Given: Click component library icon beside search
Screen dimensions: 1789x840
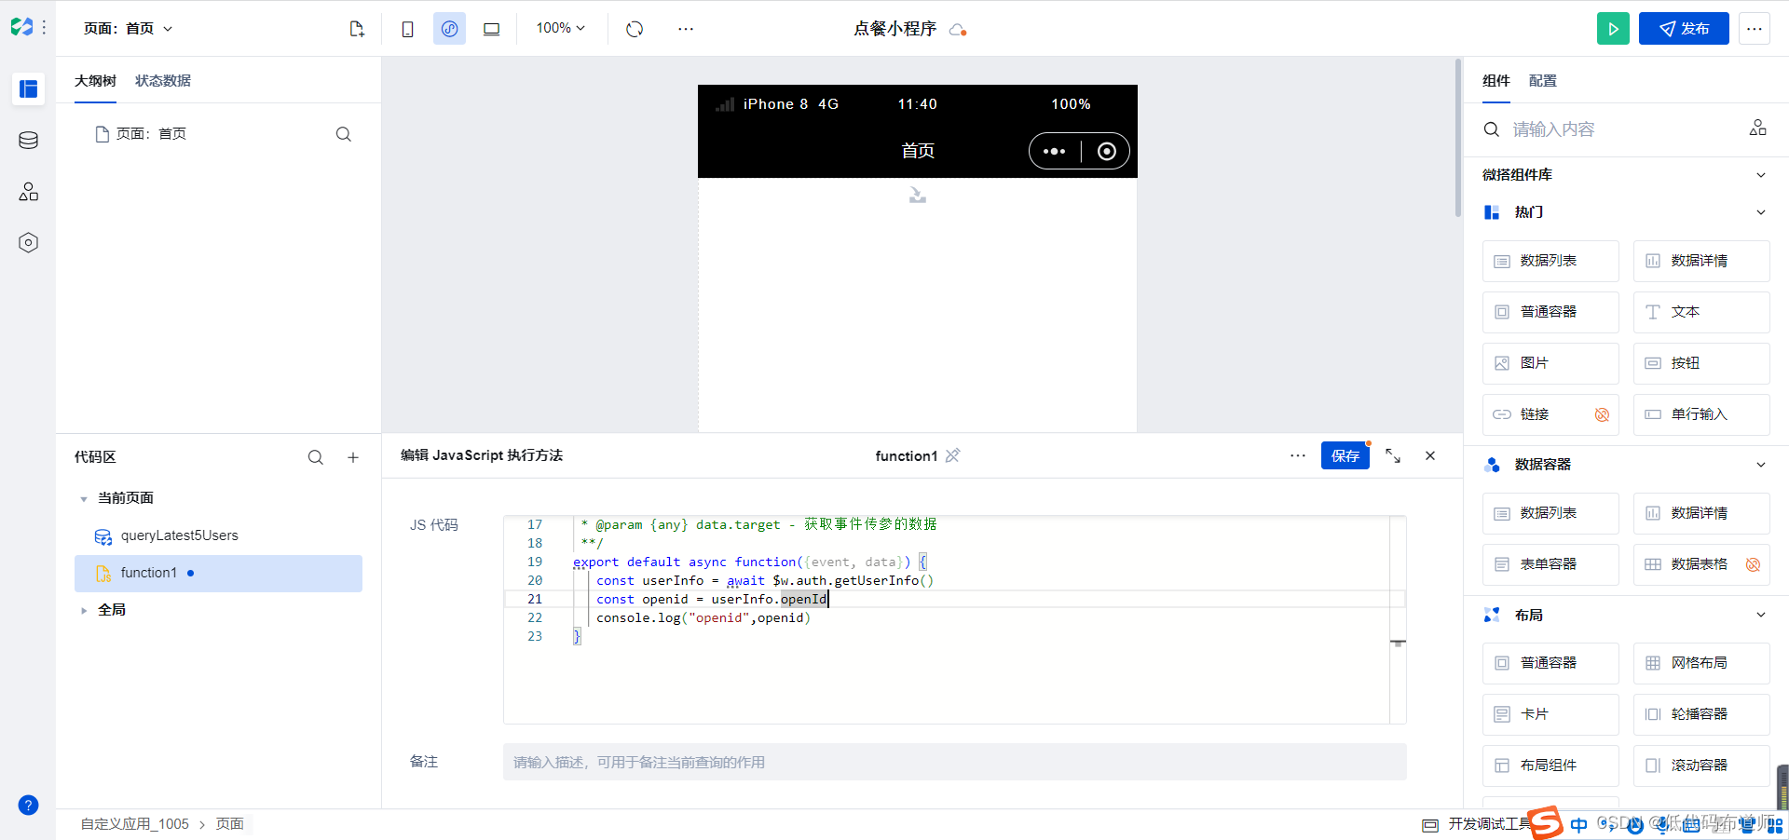Looking at the screenshot, I should click(x=1757, y=128).
